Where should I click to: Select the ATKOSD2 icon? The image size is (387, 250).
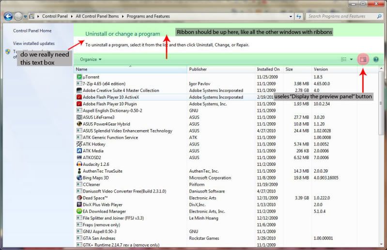click(x=79, y=157)
